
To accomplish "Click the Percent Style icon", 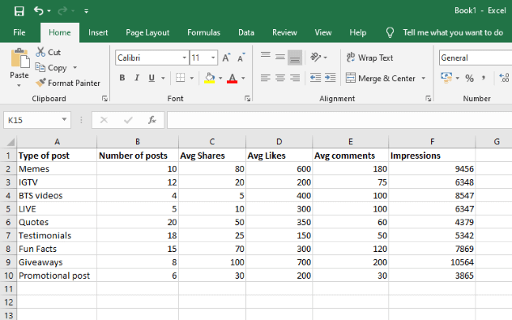I will 469,78.
